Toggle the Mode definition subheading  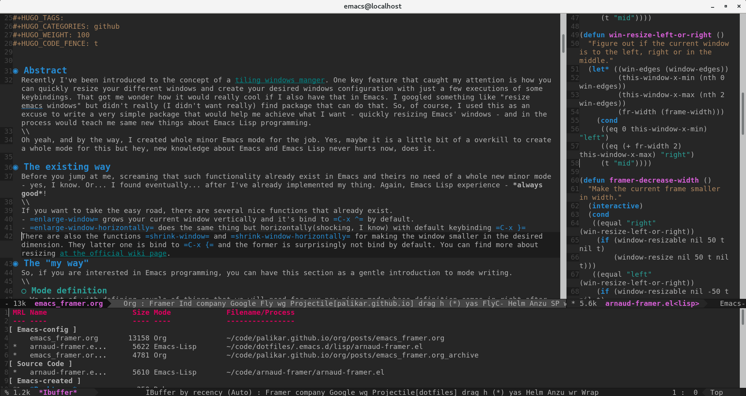pos(69,291)
